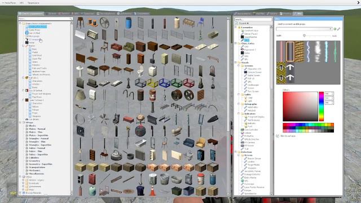This screenshot has width=361, height=203.
Task: Select Expression 2 tool
Action: [x=250, y=50]
